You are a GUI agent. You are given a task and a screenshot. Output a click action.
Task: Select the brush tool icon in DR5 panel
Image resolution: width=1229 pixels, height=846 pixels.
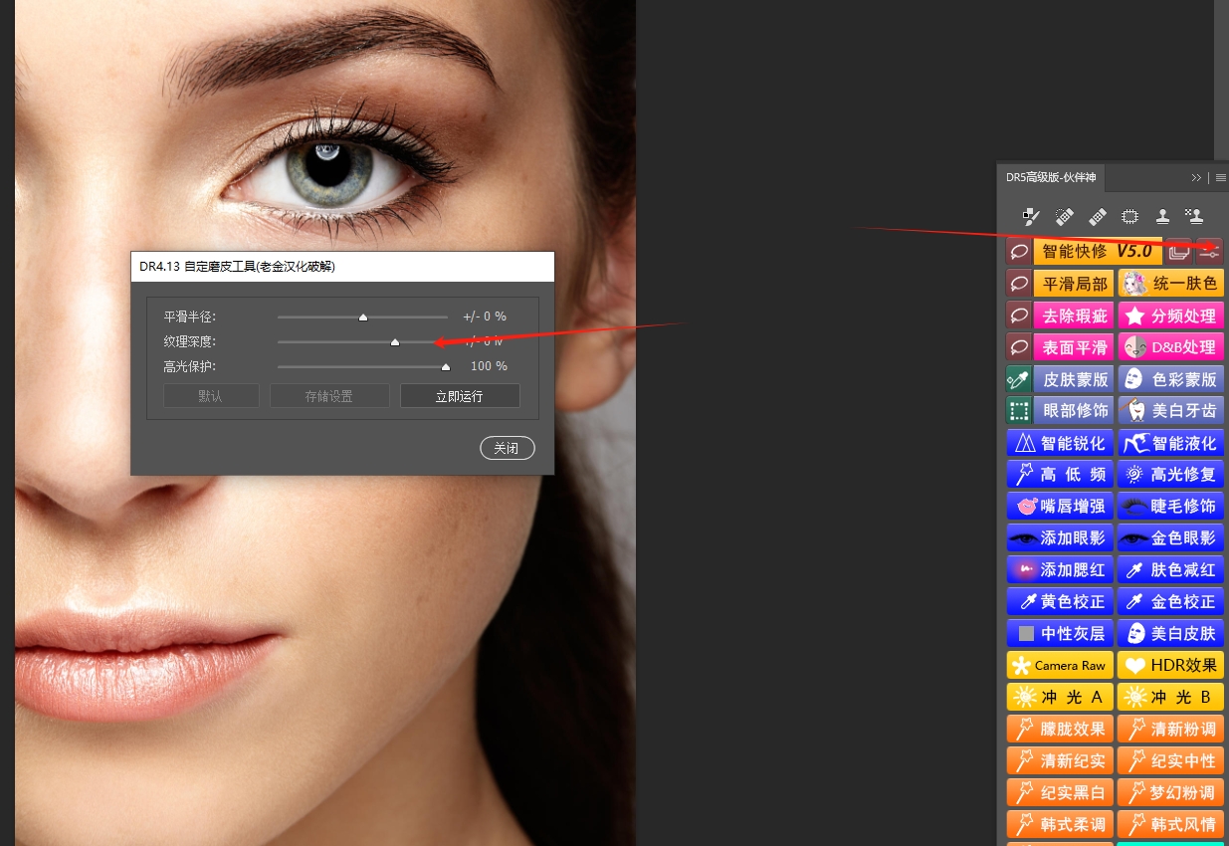[x=1031, y=216]
